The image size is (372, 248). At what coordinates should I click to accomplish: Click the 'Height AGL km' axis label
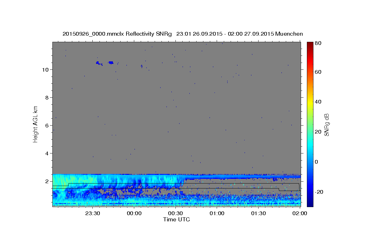coord(36,124)
